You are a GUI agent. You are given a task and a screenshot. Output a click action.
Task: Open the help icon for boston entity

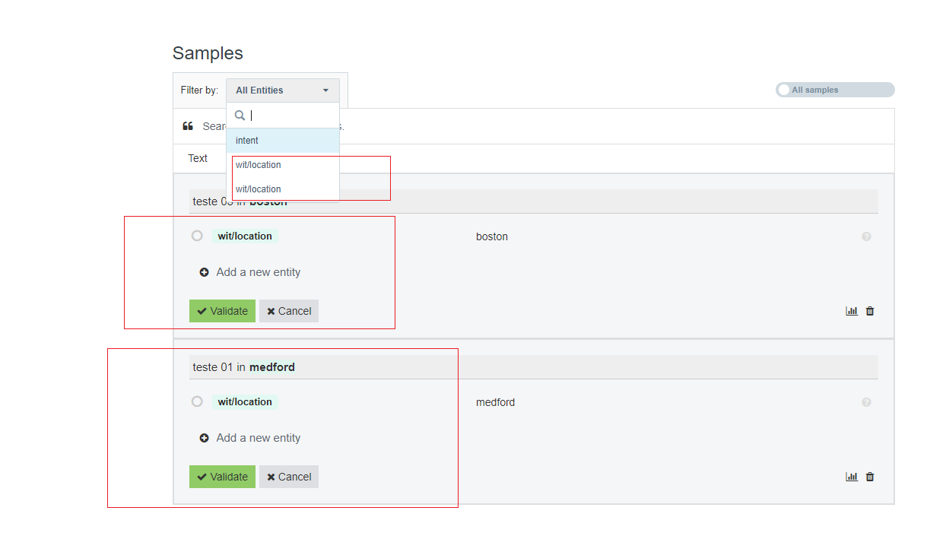[866, 236]
